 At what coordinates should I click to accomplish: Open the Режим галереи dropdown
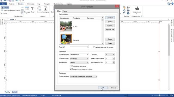(x=83, y=76)
